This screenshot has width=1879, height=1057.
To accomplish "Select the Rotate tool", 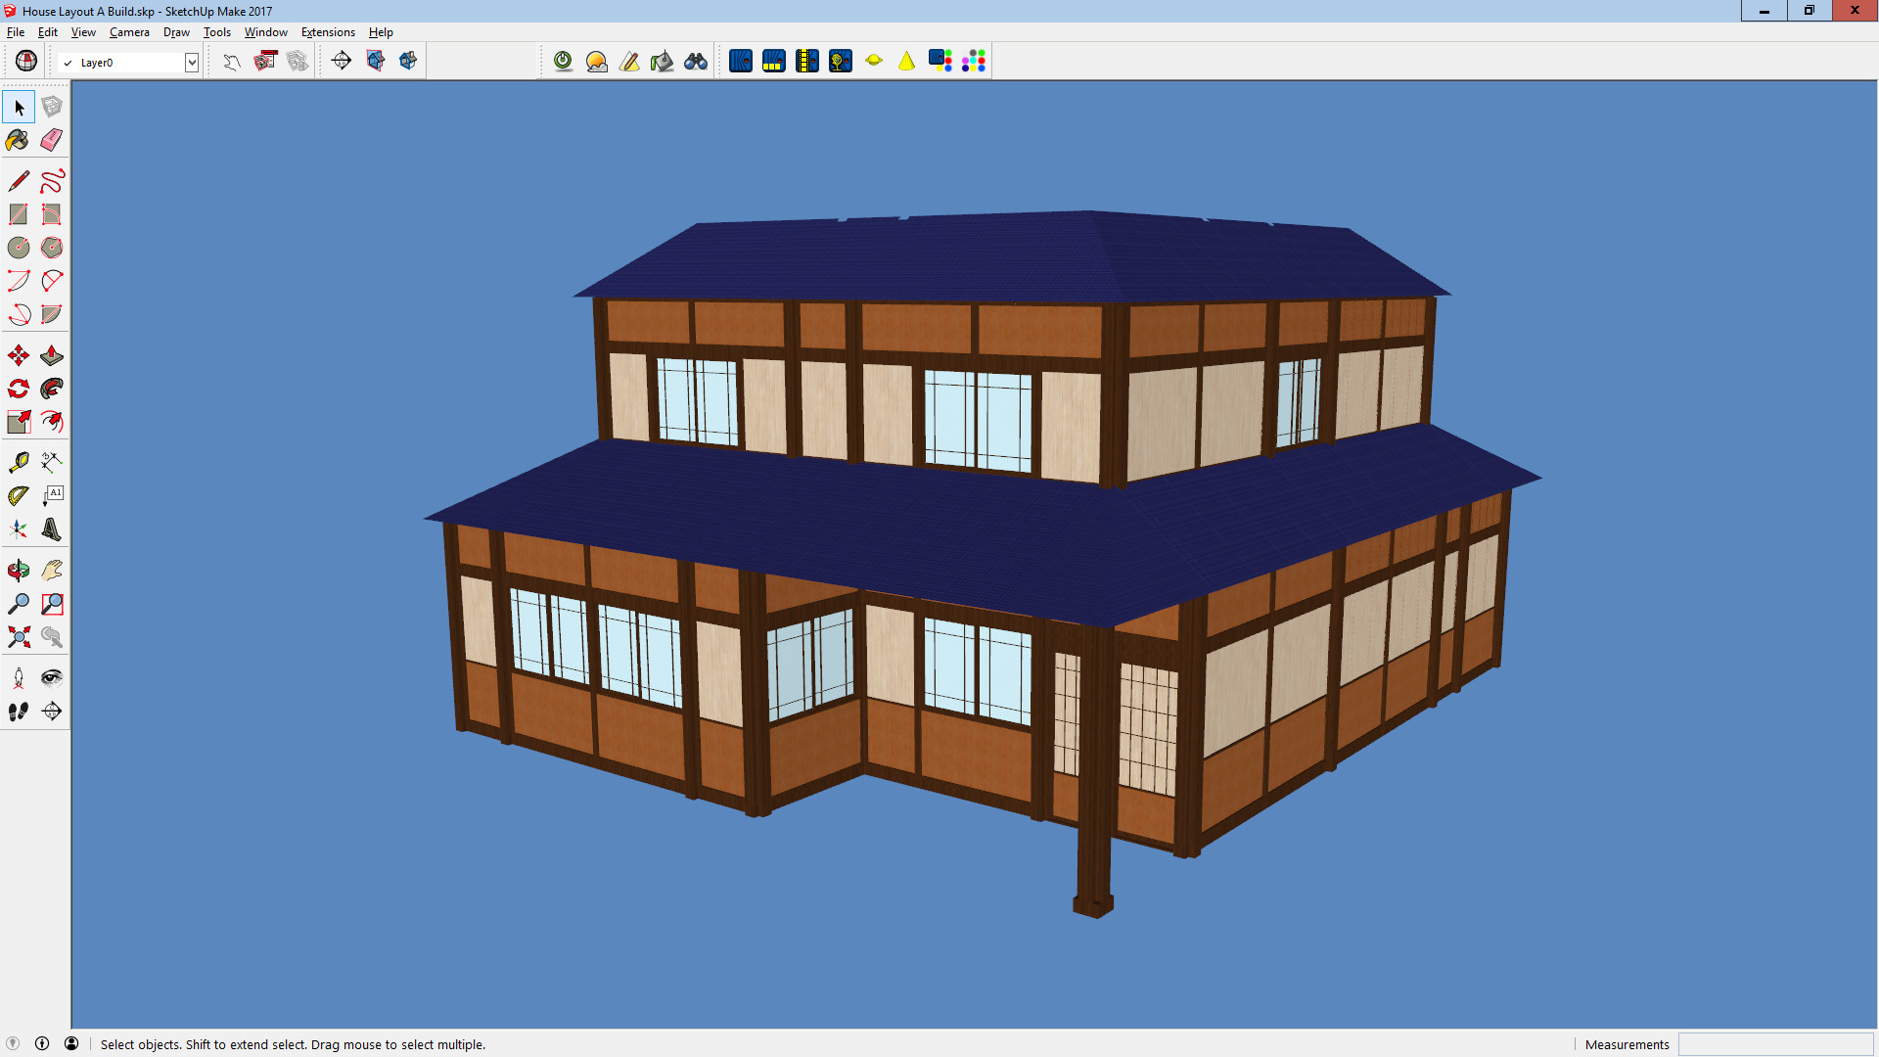I will [x=18, y=389].
